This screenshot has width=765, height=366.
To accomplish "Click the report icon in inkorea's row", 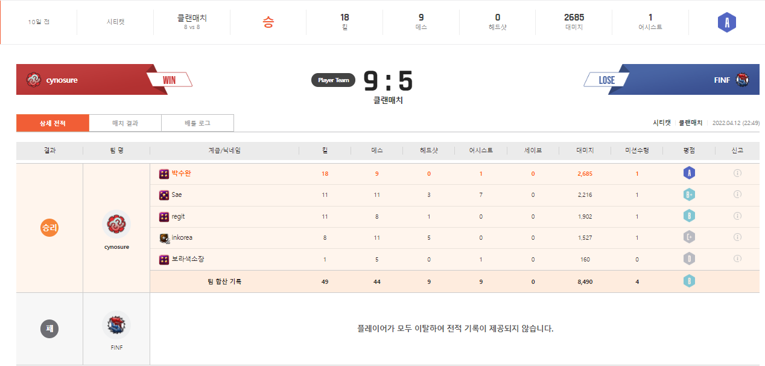I will coord(737,237).
